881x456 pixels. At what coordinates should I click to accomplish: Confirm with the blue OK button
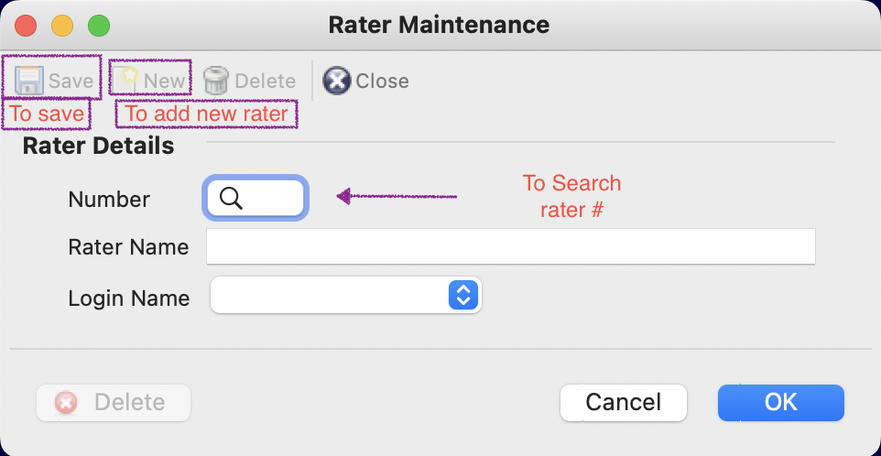(781, 403)
